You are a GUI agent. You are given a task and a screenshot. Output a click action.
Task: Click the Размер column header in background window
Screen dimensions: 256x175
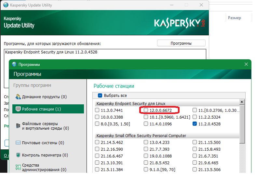click(235, 18)
